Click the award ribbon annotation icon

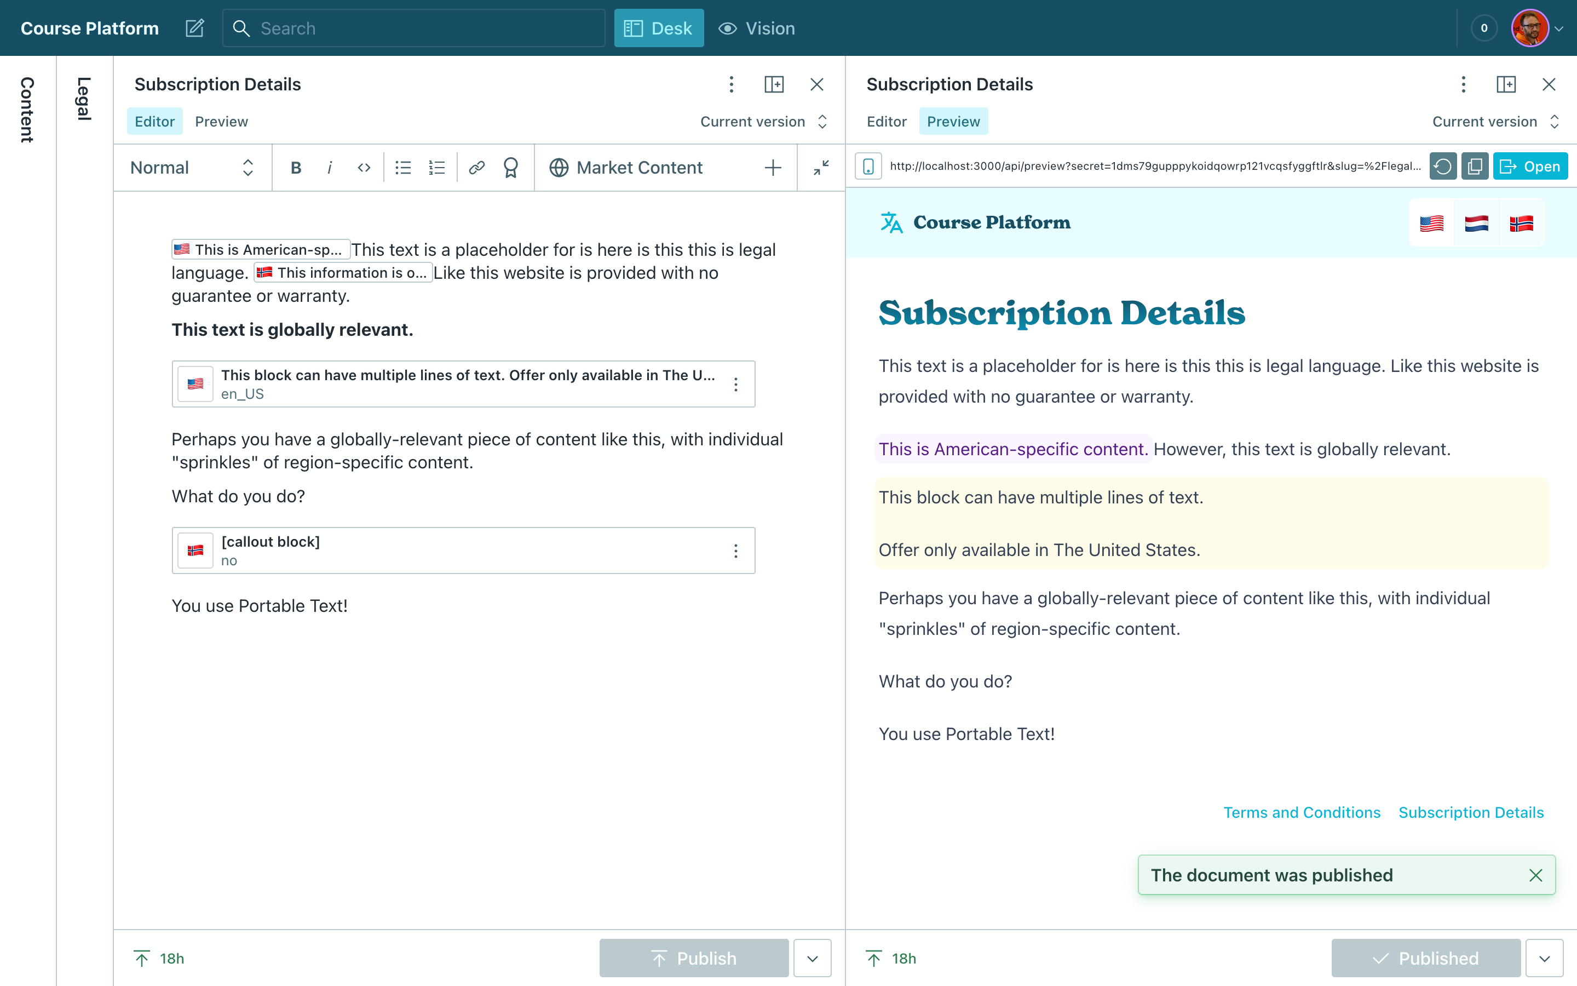[511, 168]
